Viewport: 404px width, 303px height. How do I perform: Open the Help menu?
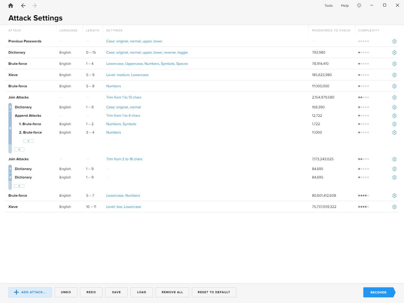[x=345, y=5]
